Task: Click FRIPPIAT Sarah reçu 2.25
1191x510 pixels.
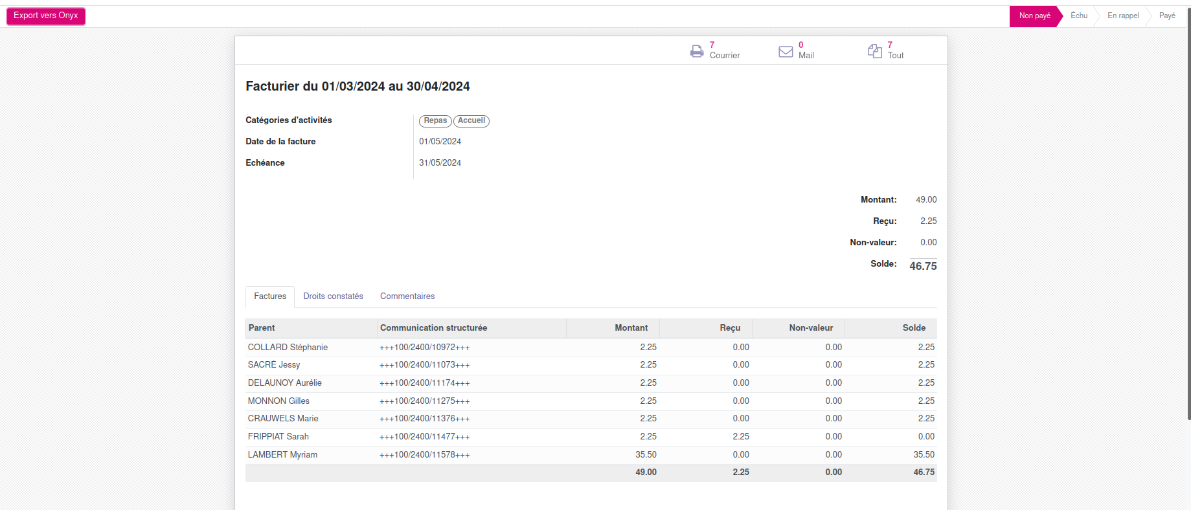Action: coord(741,437)
